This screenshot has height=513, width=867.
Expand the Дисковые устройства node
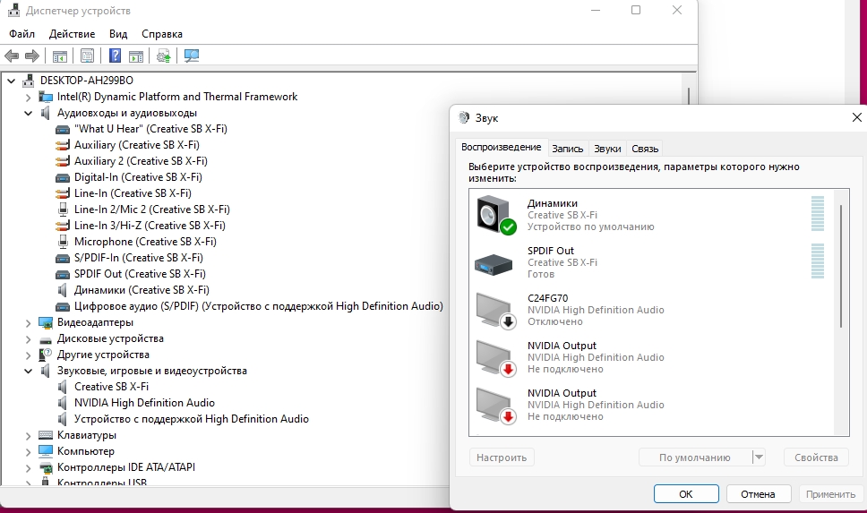(28, 339)
